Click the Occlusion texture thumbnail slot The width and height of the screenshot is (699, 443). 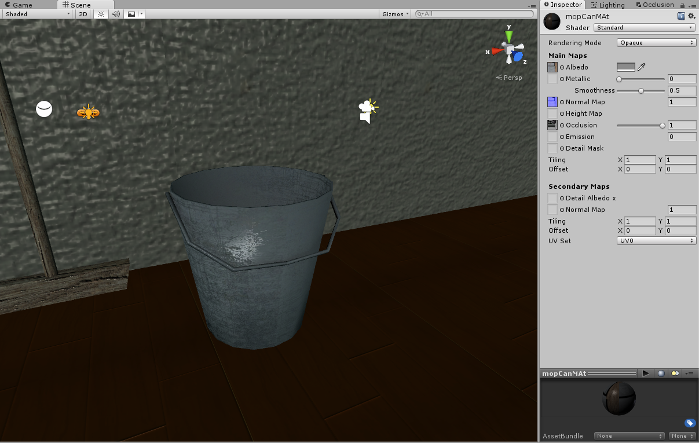pos(552,125)
